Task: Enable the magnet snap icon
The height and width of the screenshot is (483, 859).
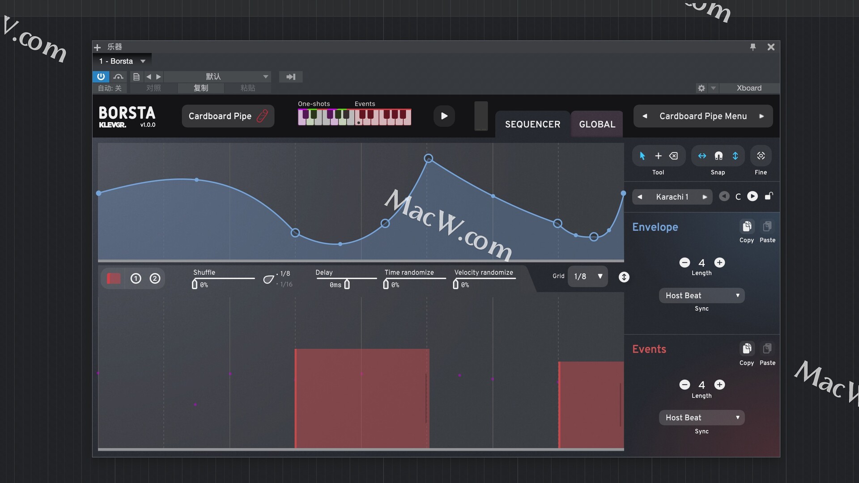Action: (718, 156)
